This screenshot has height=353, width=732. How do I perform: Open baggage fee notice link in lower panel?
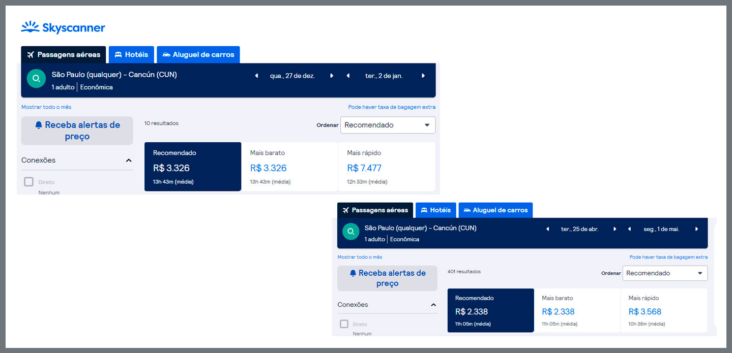(668, 257)
